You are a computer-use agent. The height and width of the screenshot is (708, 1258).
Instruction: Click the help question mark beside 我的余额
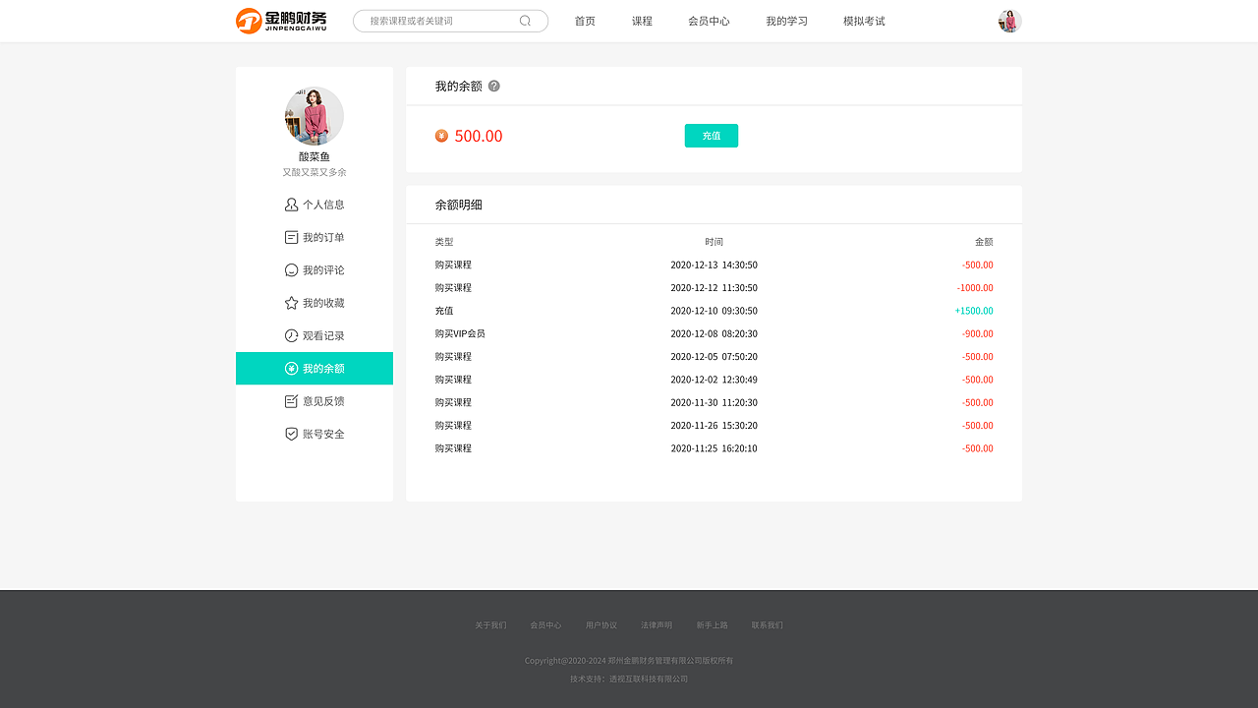point(493,86)
